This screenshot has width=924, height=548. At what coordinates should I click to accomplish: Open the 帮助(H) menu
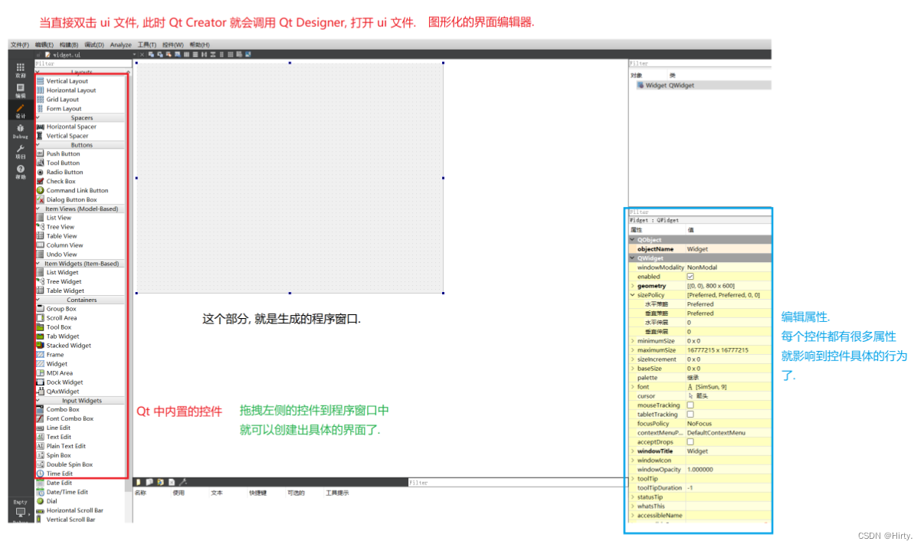click(199, 45)
